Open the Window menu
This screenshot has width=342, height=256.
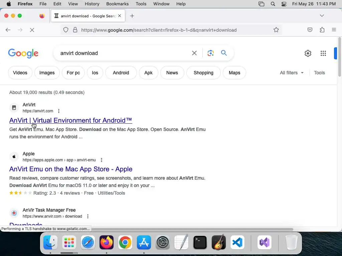coord(161,4)
